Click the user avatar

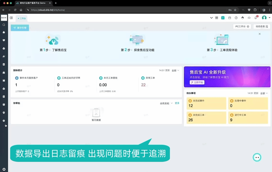pyautogui.click(x=264, y=18)
